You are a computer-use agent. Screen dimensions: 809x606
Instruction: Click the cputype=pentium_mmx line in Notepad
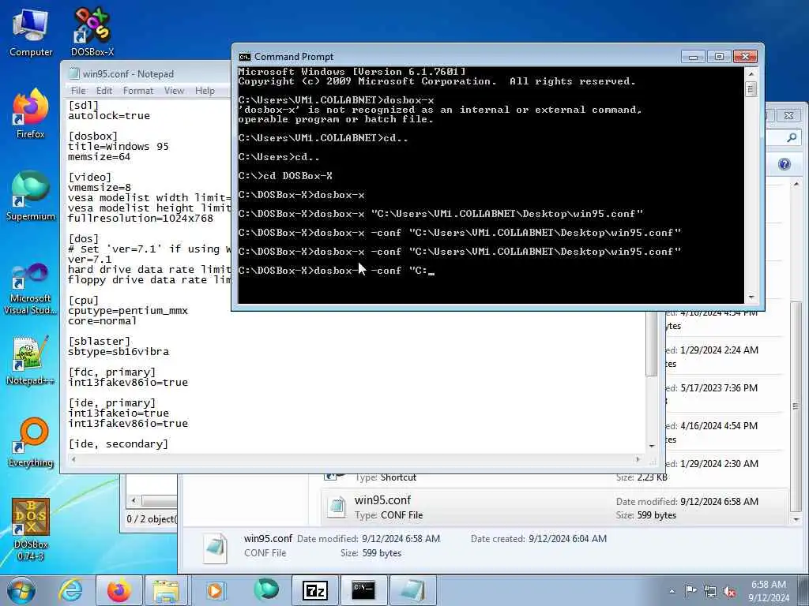pyautogui.click(x=128, y=311)
